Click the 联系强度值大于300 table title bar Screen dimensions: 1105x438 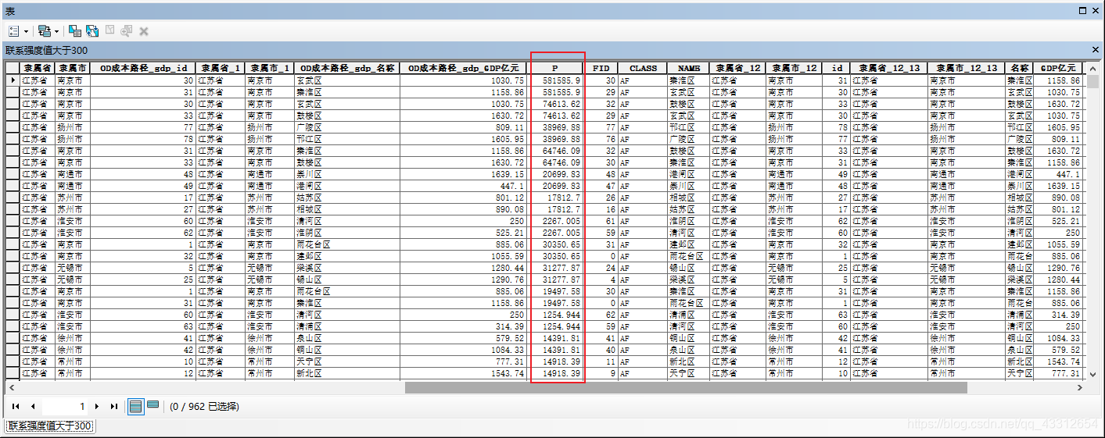[x=552, y=50]
